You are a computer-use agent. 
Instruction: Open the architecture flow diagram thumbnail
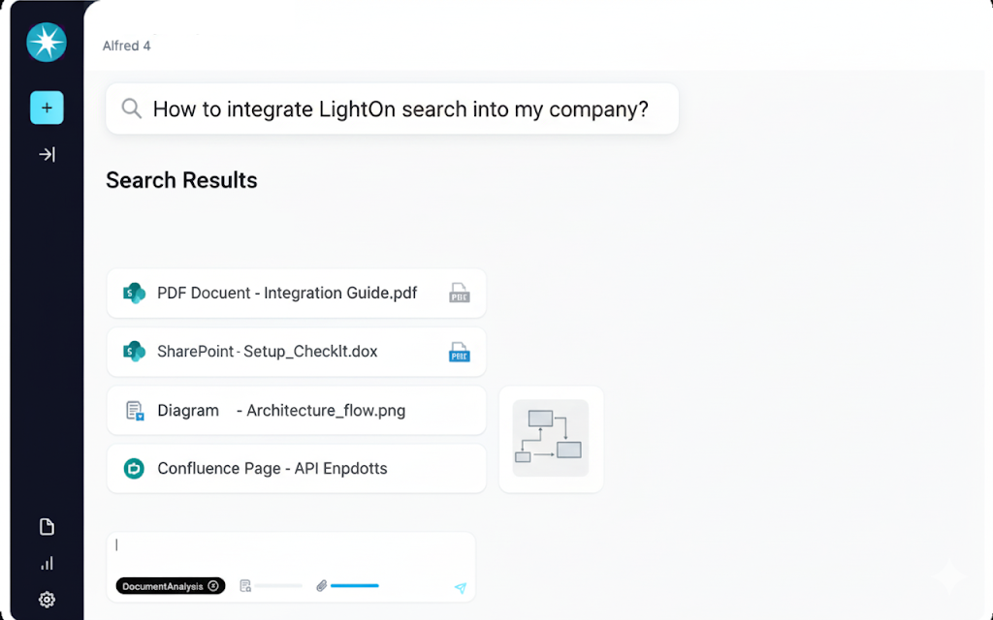pyautogui.click(x=551, y=439)
